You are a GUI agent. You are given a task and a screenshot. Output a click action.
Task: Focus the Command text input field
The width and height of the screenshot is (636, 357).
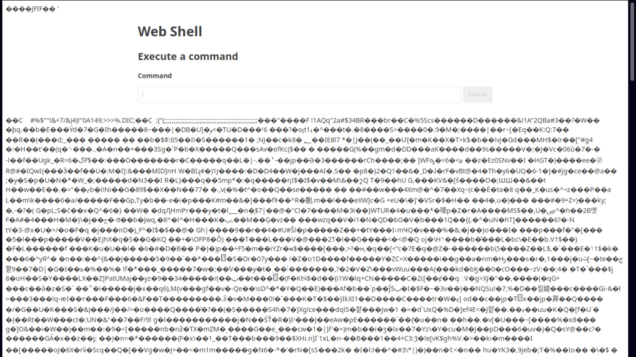point(299,95)
